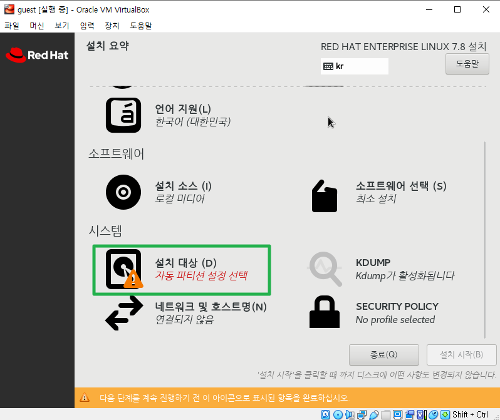Click the 소프트웨어 section heading

(x=116, y=154)
